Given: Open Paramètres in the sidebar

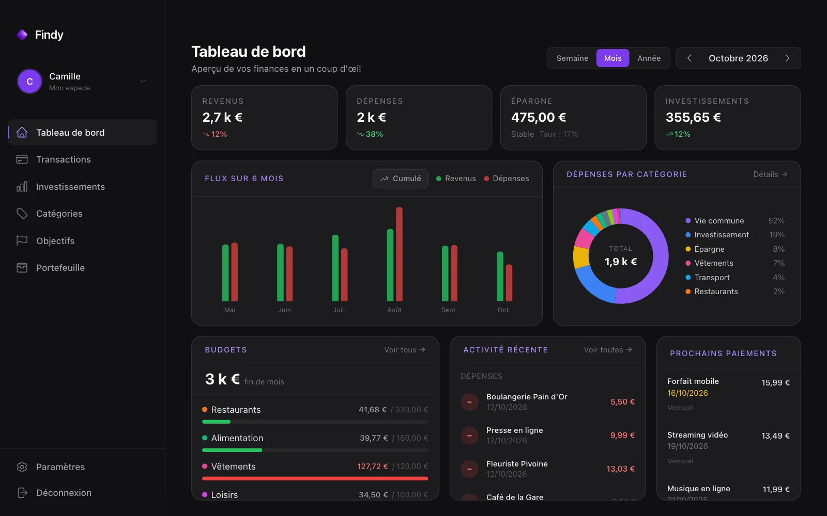Looking at the screenshot, I should point(83,467).
